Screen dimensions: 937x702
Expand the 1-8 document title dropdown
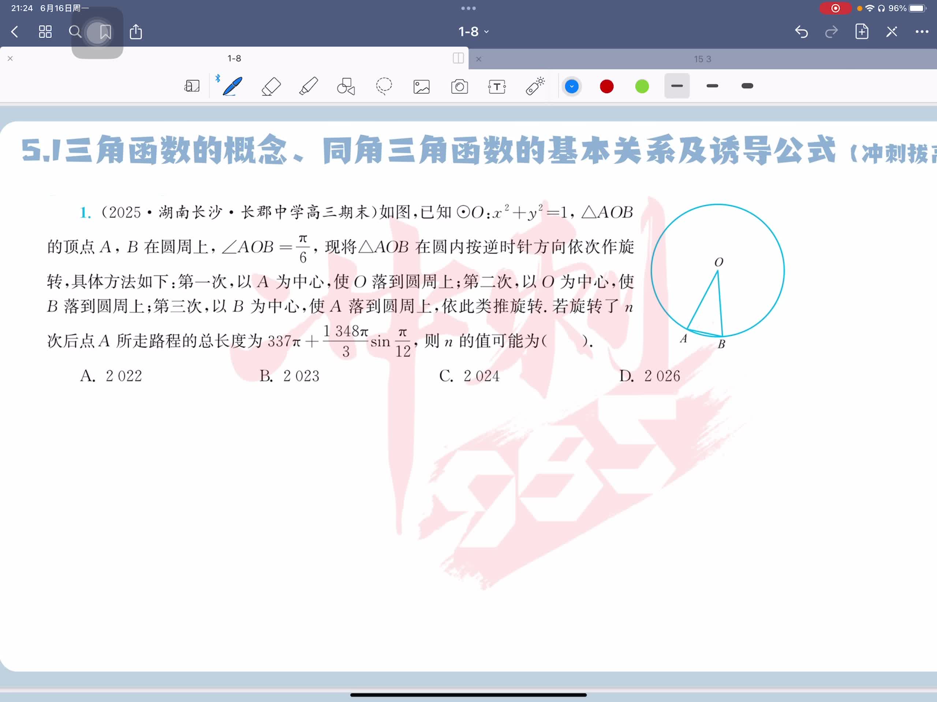coord(473,32)
